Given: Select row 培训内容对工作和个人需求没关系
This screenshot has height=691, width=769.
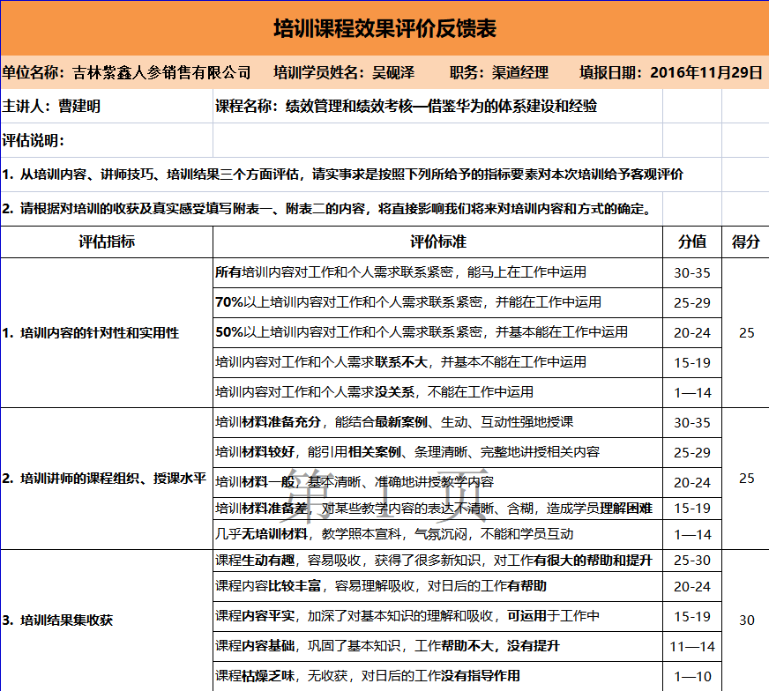Looking at the screenshot, I should click(438, 392).
